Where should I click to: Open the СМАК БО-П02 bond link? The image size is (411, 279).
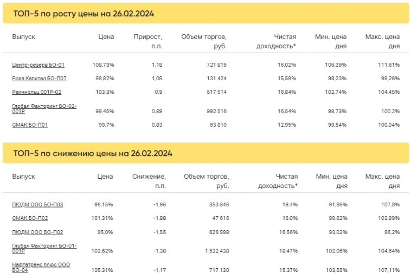30,218
